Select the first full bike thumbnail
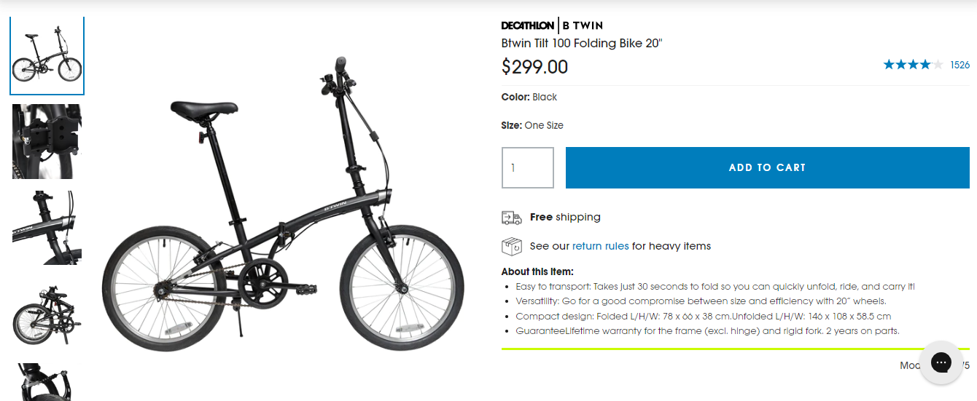 click(47, 56)
